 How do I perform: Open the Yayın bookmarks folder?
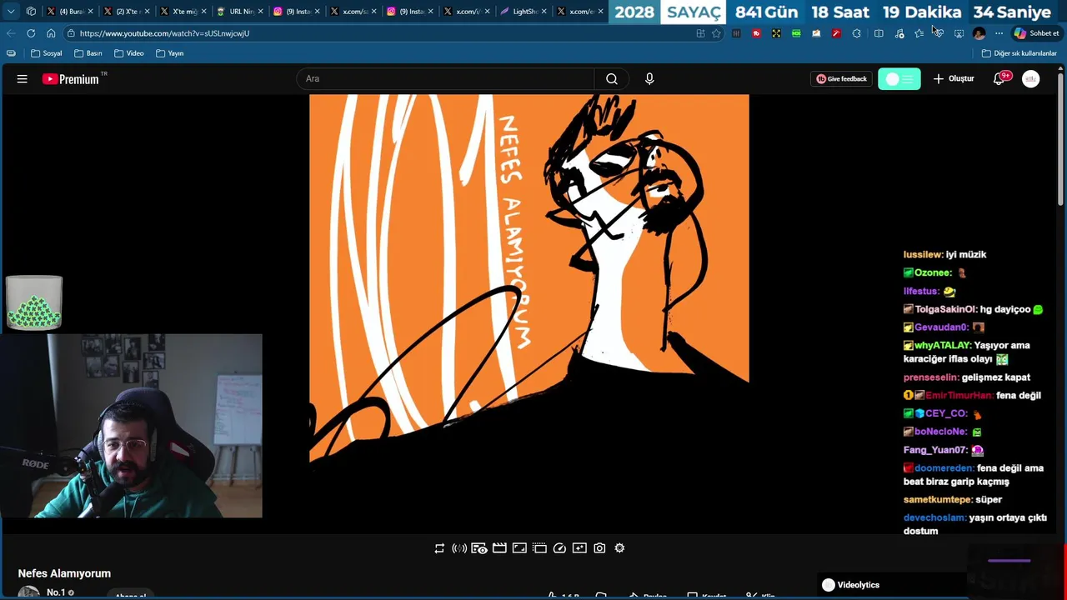(x=169, y=53)
